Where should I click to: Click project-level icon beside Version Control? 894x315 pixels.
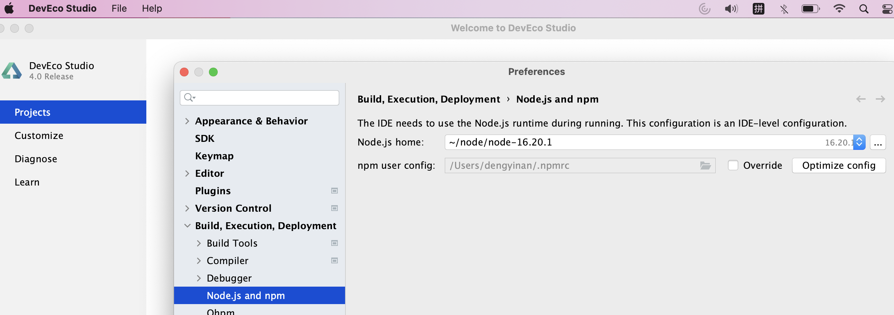coord(335,208)
